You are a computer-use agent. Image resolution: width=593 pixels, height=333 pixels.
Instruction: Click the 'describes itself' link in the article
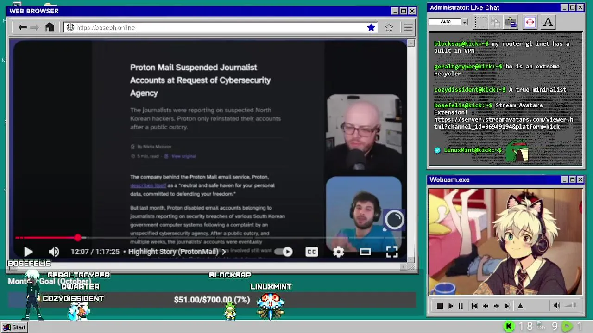coord(148,185)
